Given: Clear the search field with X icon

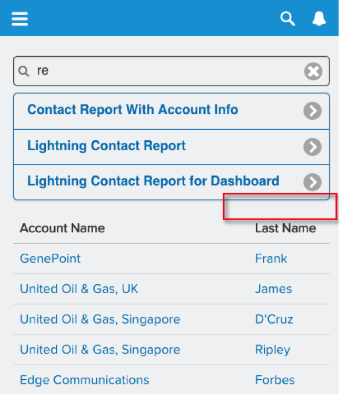Looking at the screenshot, I should pyautogui.click(x=313, y=71).
